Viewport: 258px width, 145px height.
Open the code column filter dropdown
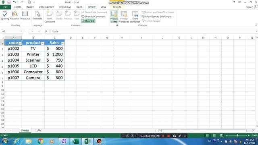coord(20,43)
